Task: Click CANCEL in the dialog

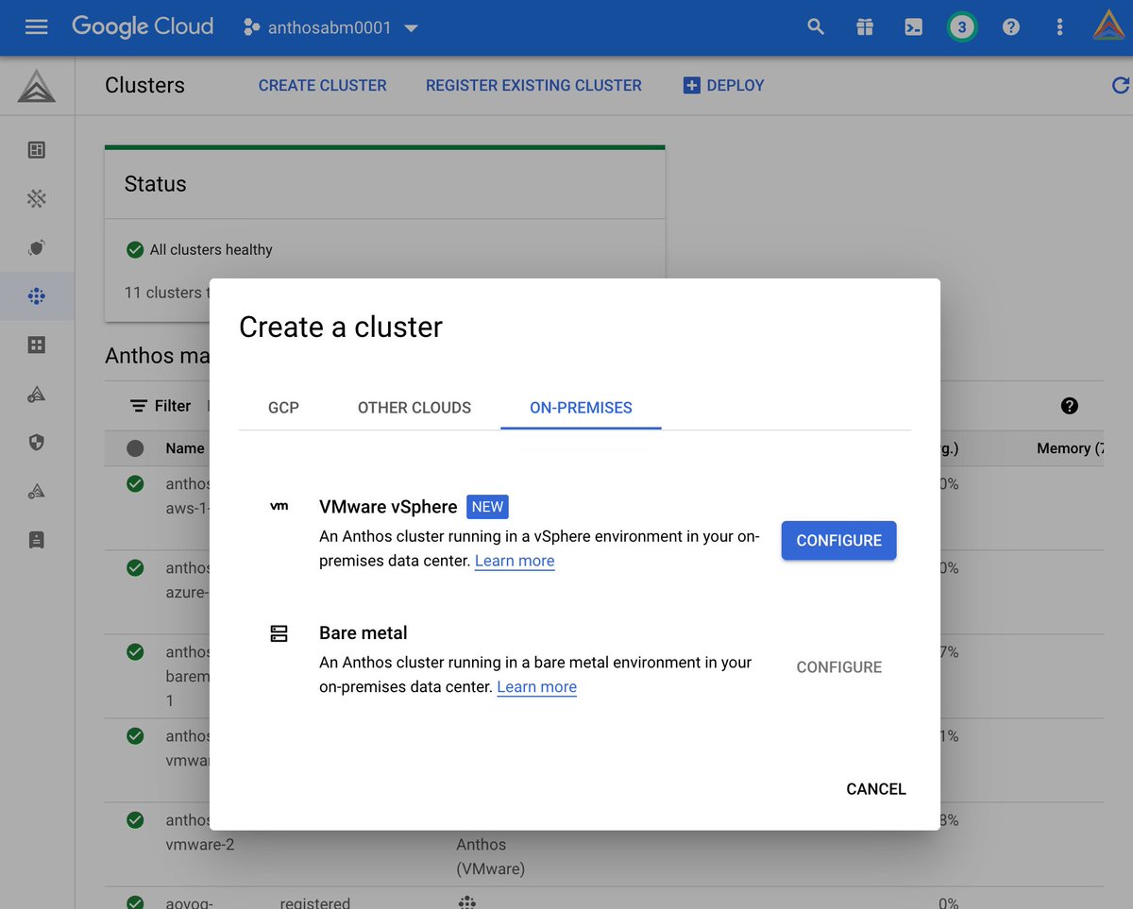Action: [876, 789]
